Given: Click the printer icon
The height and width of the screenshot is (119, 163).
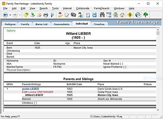Looking at the screenshot, I should (x=46, y=15).
